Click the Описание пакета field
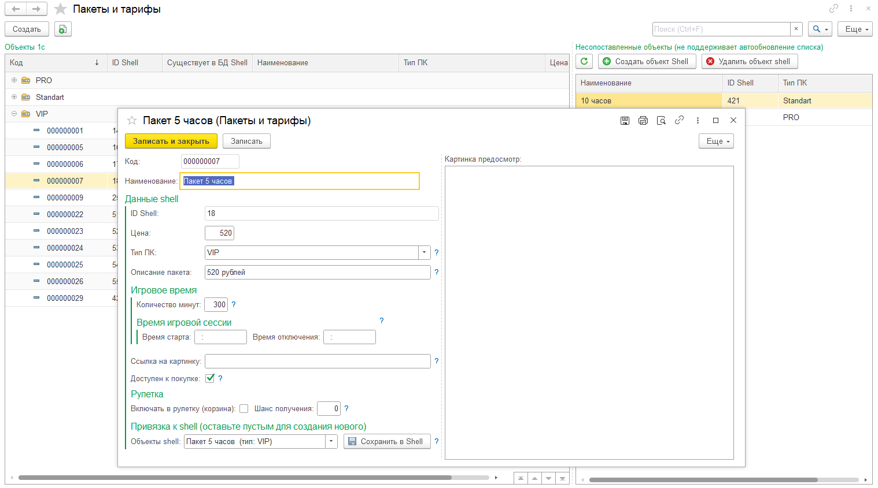Viewport: 878px width, 488px height. click(318, 272)
